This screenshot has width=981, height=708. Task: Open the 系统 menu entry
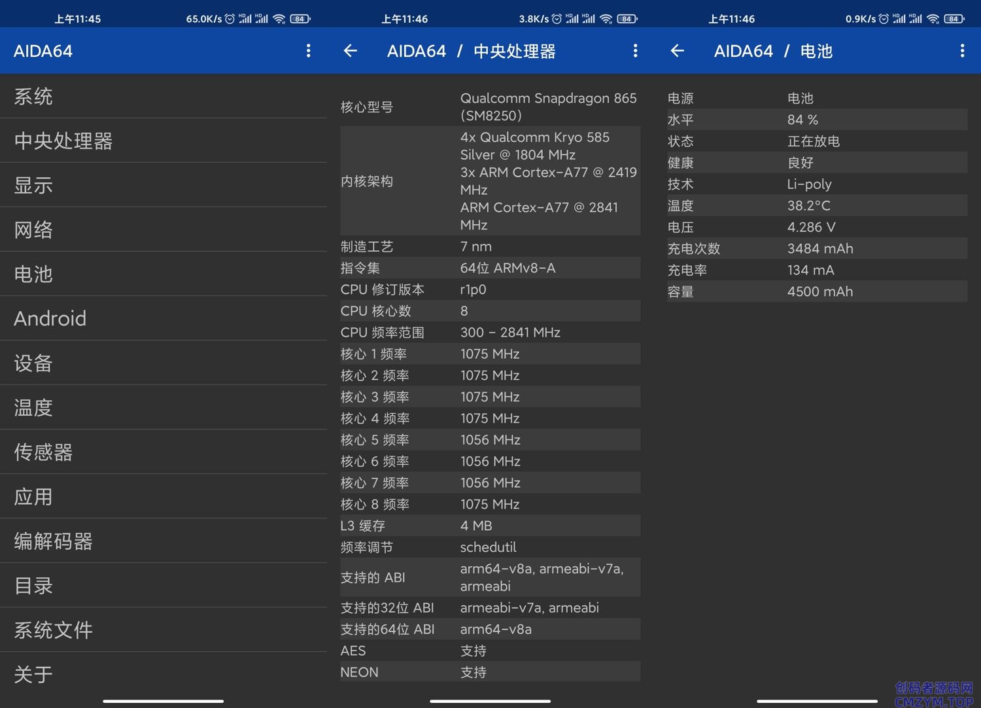(163, 97)
